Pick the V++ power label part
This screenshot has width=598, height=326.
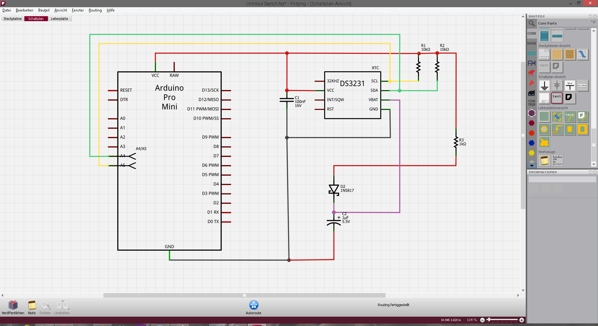570,86
